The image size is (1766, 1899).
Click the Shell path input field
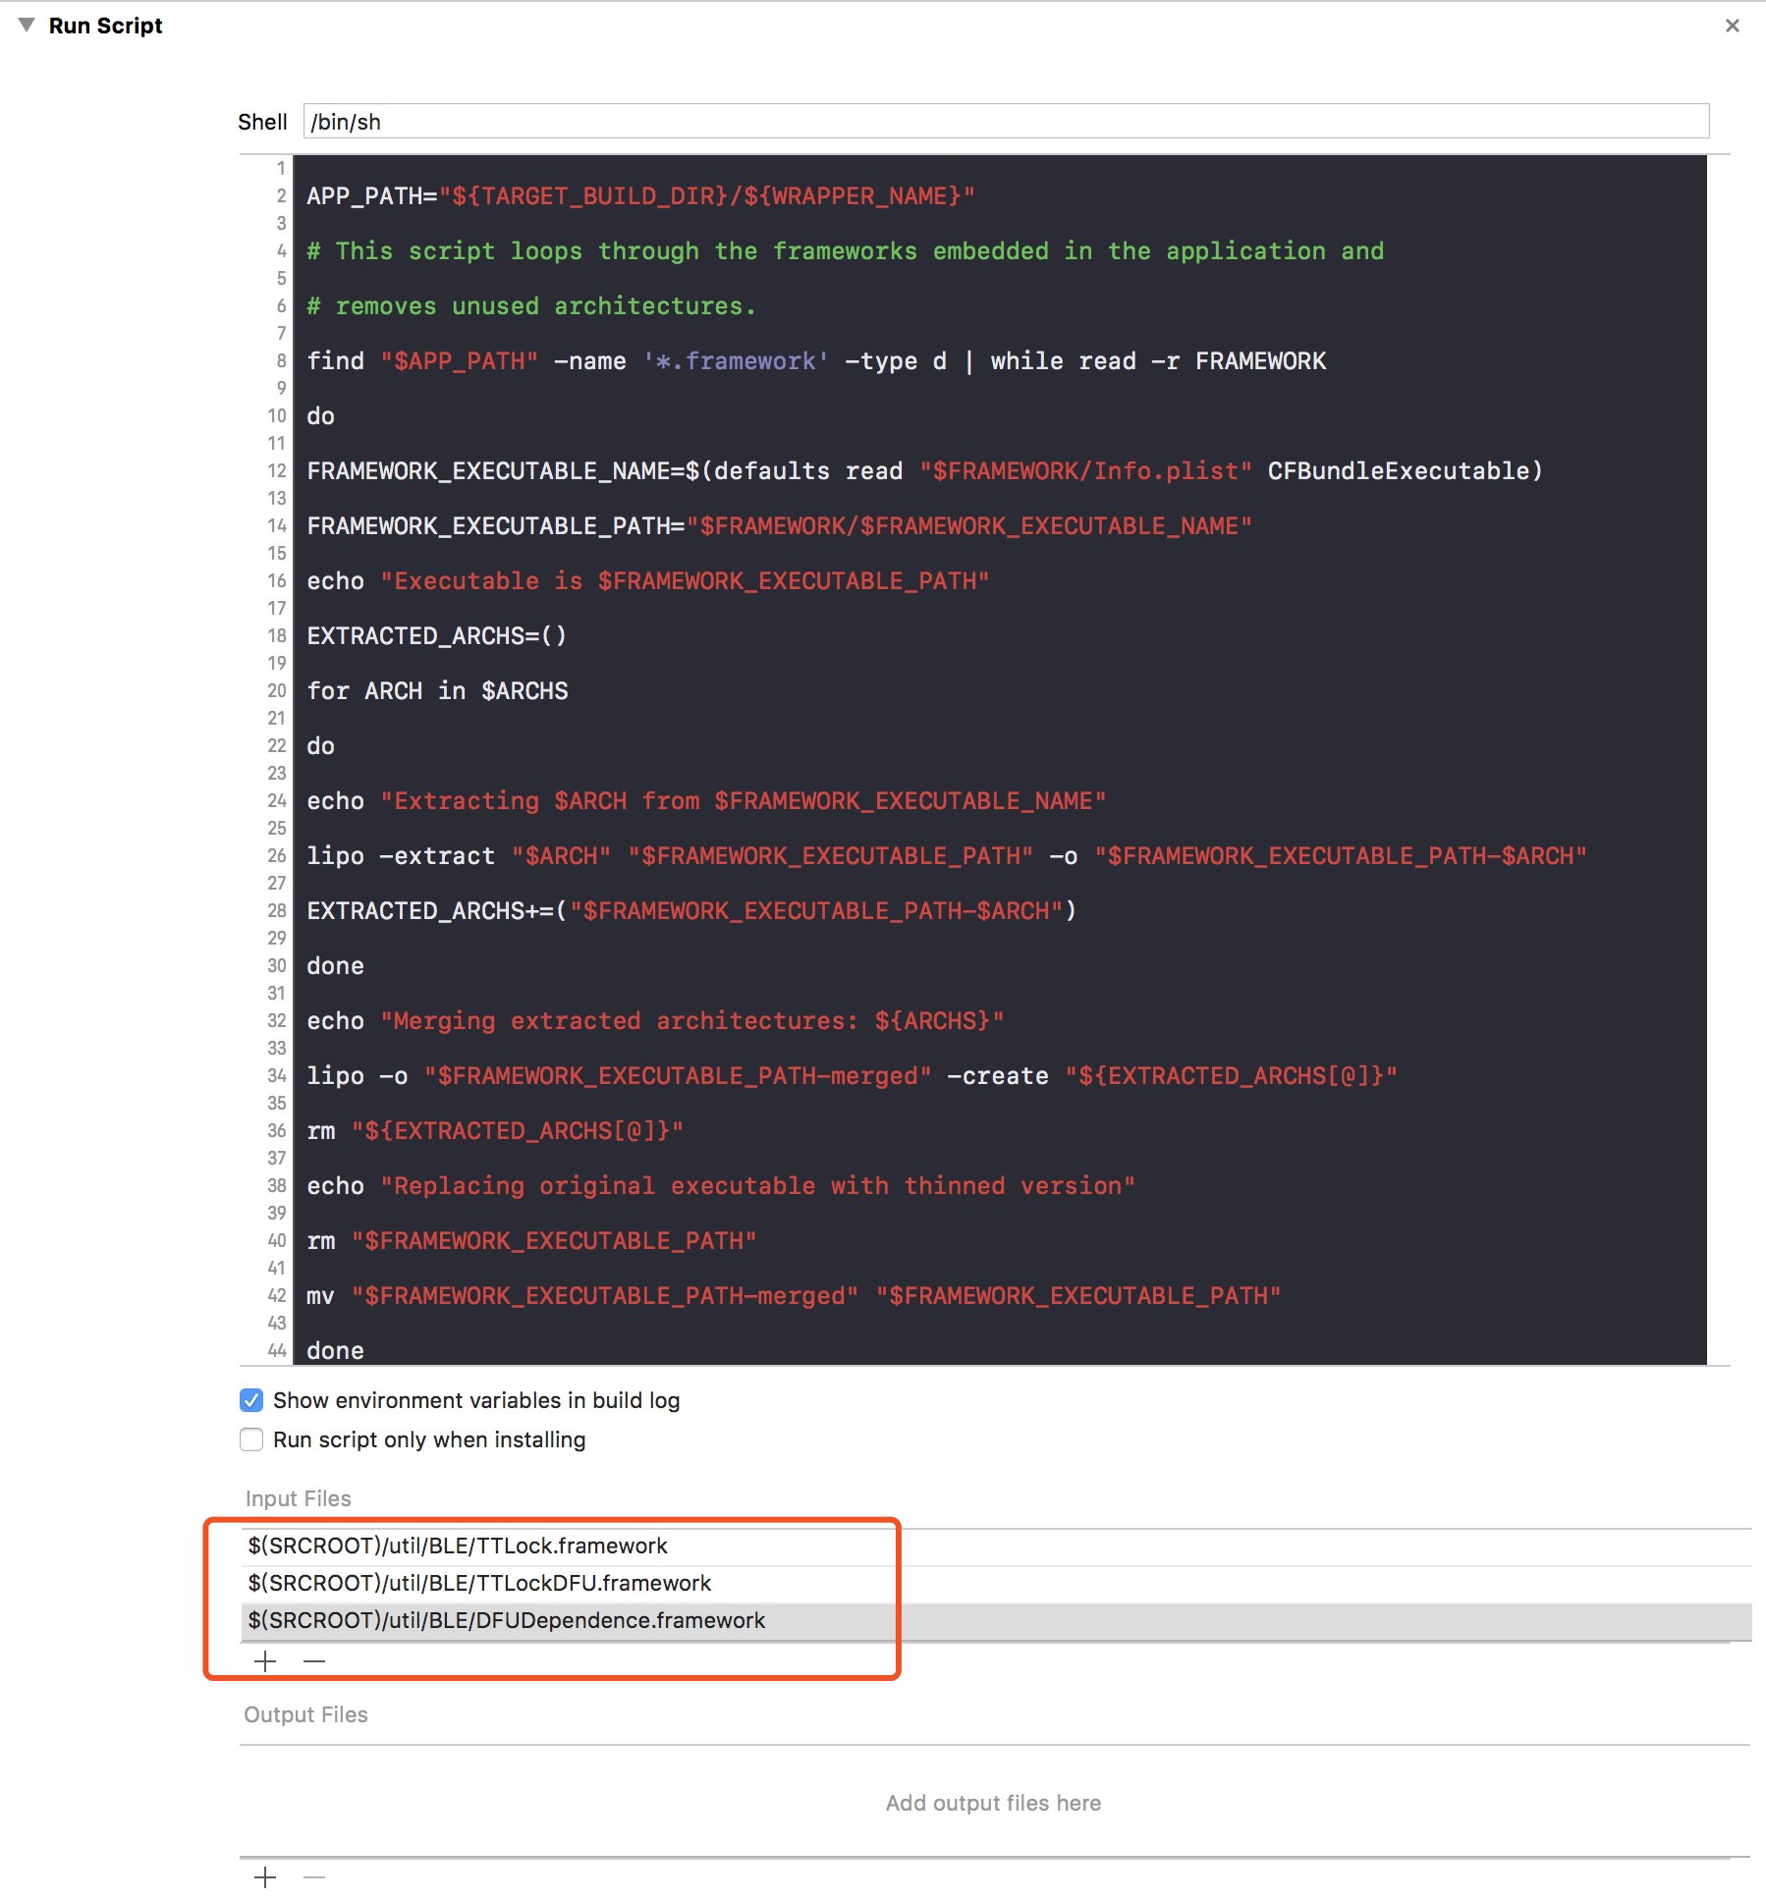click(x=1006, y=122)
